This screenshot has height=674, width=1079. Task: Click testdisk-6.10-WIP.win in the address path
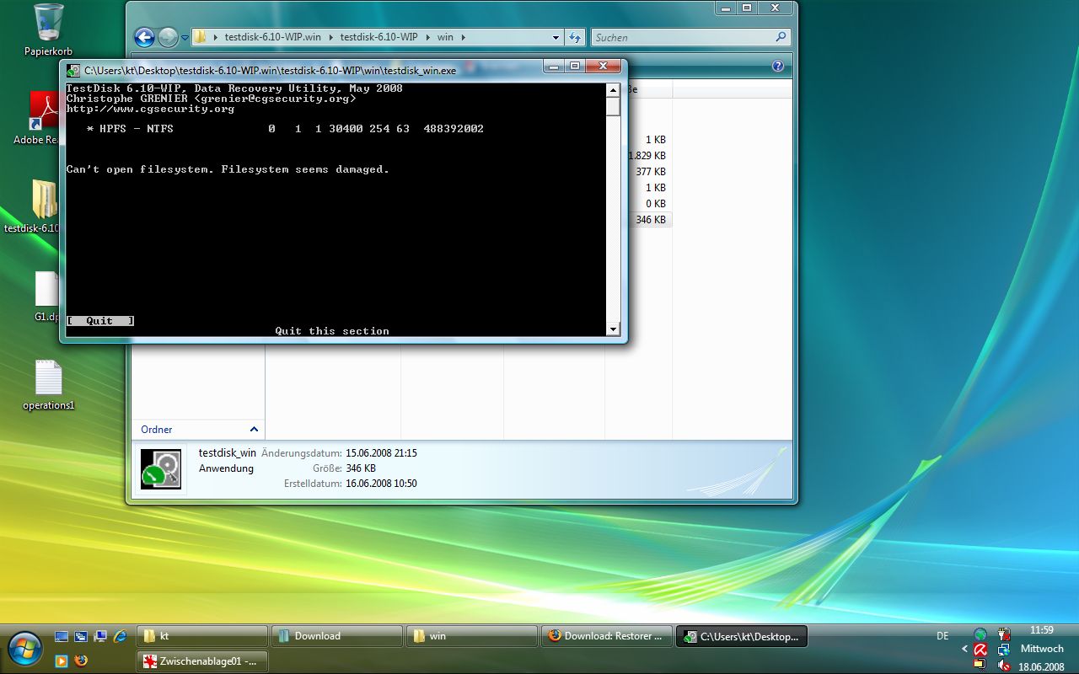click(273, 37)
